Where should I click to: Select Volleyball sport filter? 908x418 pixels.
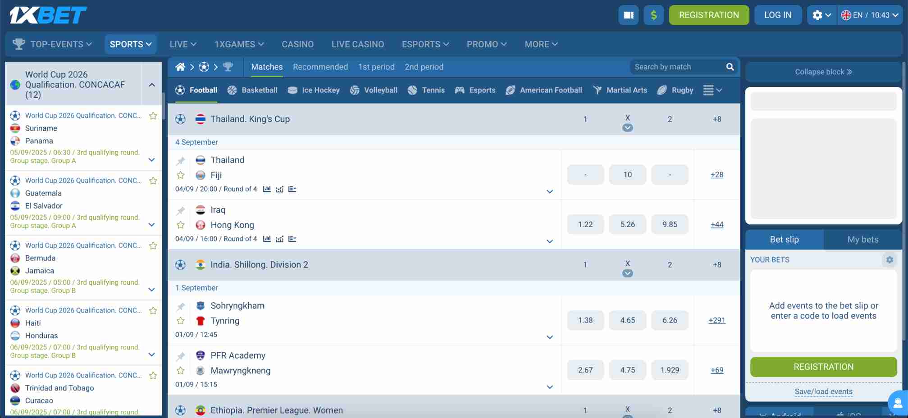pyautogui.click(x=374, y=90)
